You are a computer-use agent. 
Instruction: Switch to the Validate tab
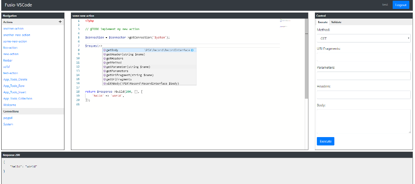336,22
